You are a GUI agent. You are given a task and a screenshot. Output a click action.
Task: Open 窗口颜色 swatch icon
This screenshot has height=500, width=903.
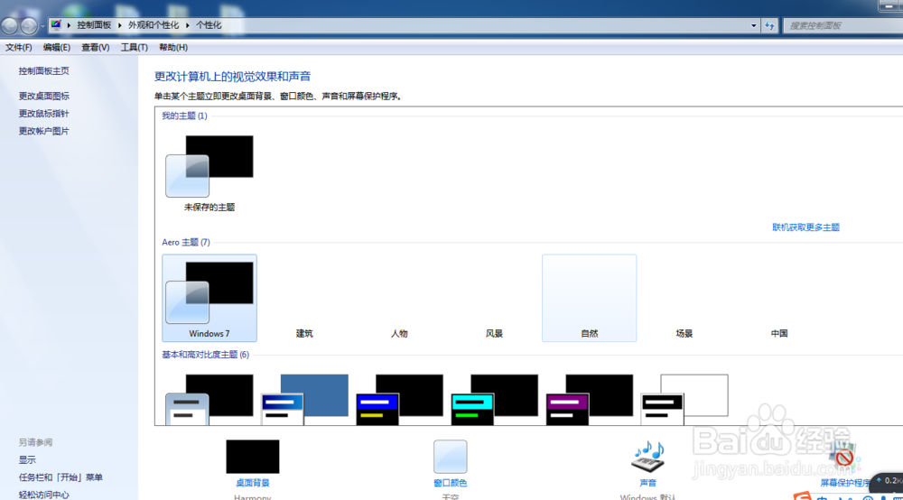coord(450,457)
